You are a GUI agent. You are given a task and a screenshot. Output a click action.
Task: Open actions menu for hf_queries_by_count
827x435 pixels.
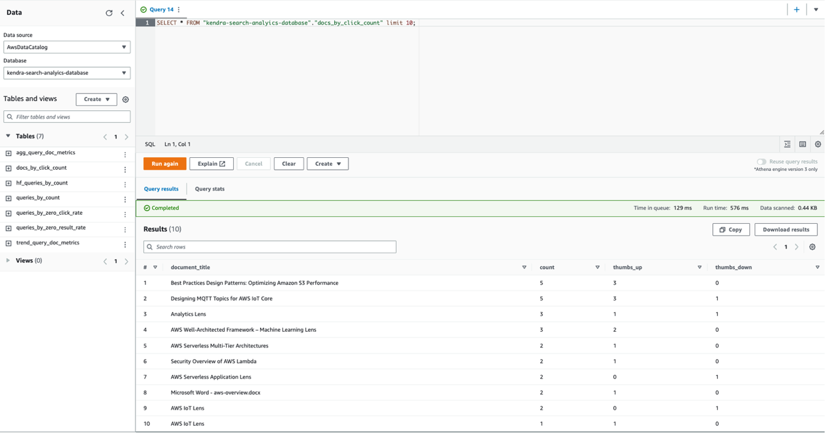[125, 185]
